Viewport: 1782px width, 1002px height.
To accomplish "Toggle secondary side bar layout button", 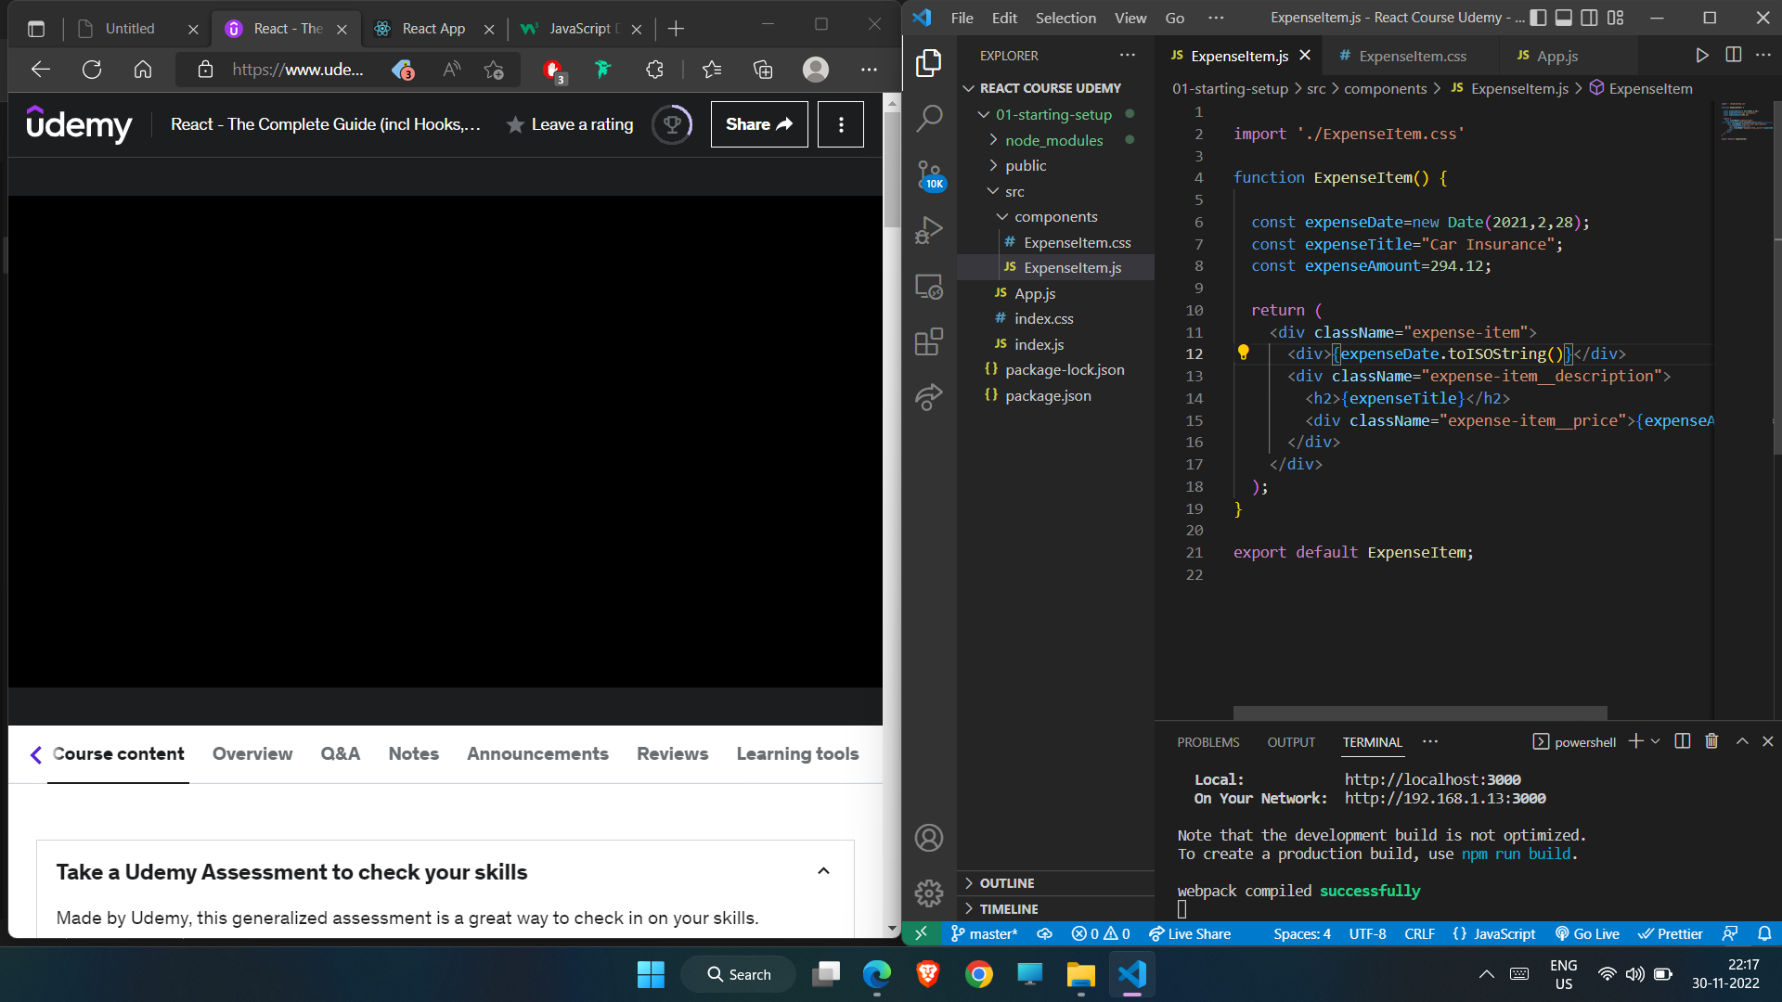I will click(x=1589, y=18).
